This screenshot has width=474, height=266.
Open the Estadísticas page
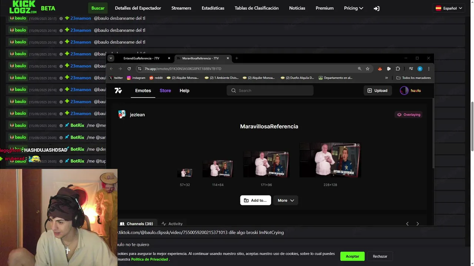pyautogui.click(x=213, y=8)
